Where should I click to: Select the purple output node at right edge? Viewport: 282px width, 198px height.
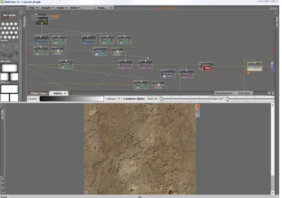coord(272,67)
